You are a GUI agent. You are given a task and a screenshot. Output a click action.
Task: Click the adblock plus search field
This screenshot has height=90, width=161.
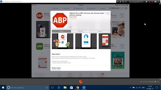tap(118, 8)
